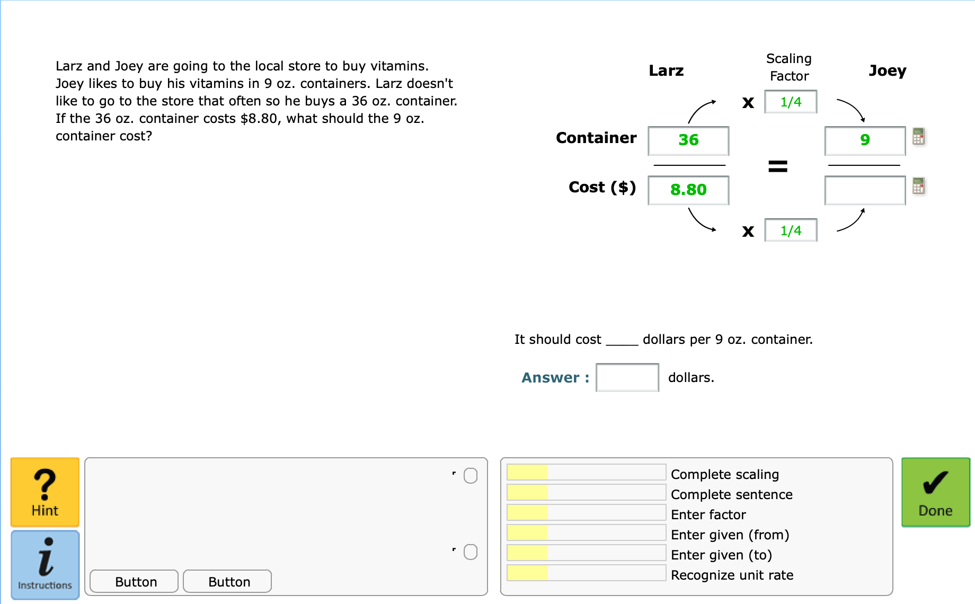Click the word problem paragraph about vitamins

click(x=256, y=101)
